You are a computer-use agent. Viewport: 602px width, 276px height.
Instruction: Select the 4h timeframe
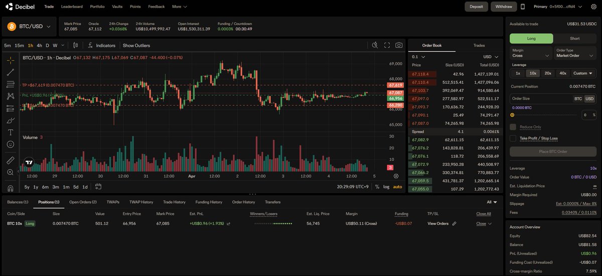(x=39, y=45)
